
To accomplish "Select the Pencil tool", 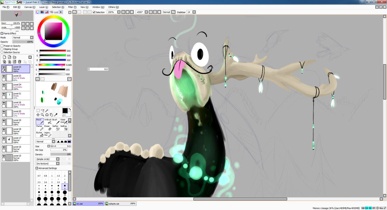I will pyautogui.click(x=40, y=121).
